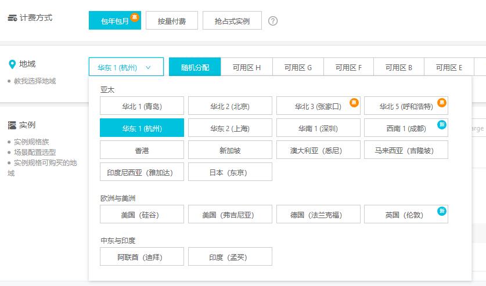Screen dimensions: 486x286
Task: Choose region 华北 3 (张家口)
Action: coord(318,106)
